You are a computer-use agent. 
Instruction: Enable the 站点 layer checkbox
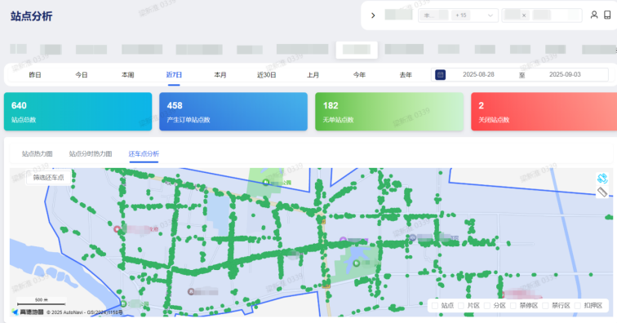pos(435,306)
